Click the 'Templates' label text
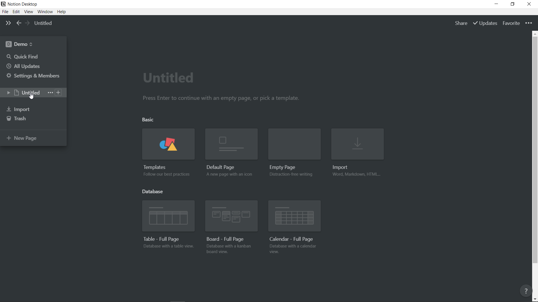Viewport: 538px width, 302px height. tap(154, 167)
